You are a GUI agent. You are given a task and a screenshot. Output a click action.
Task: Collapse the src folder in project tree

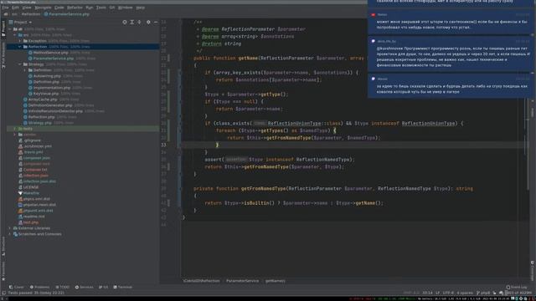point(15,35)
